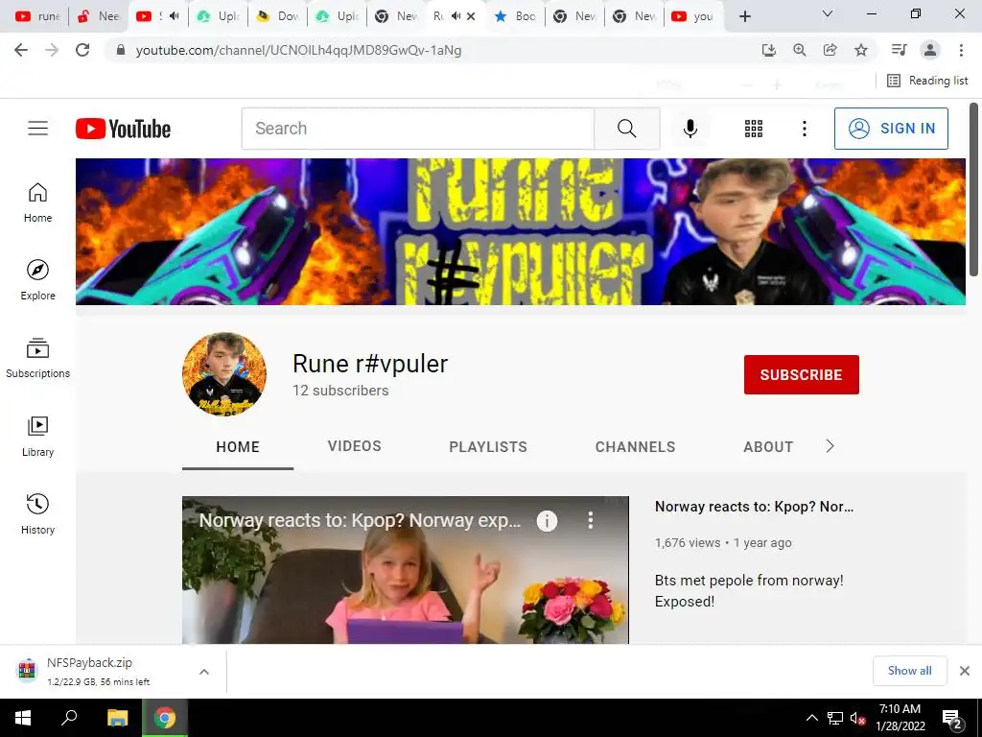Open Subscriptions in sidebar

[x=37, y=358]
